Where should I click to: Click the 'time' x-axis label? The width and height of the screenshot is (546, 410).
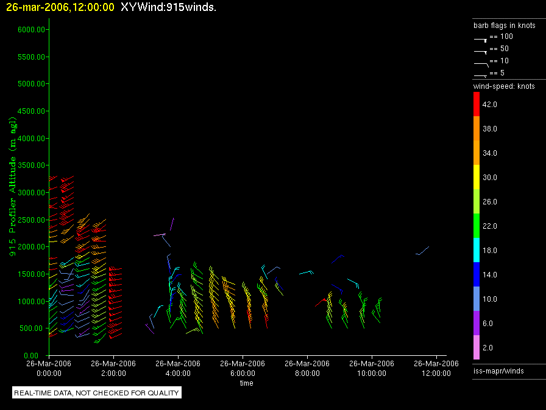pos(247,383)
